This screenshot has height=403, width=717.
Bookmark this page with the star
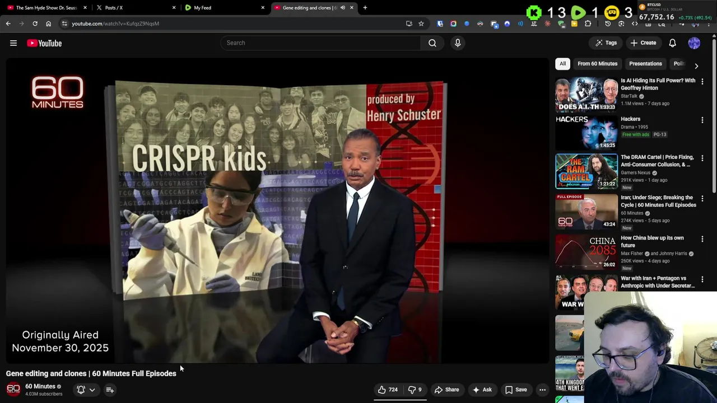click(421, 24)
